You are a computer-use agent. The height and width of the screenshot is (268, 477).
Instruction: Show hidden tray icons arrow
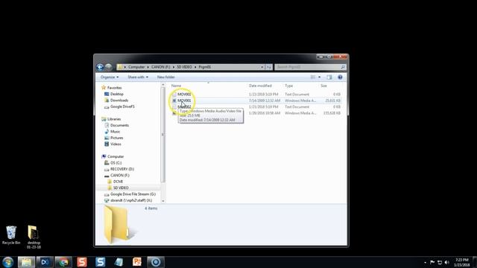[x=426, y=262]
